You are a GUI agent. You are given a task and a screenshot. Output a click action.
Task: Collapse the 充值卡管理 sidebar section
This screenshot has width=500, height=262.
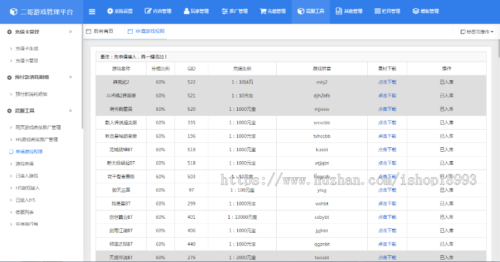click(70, 32)
